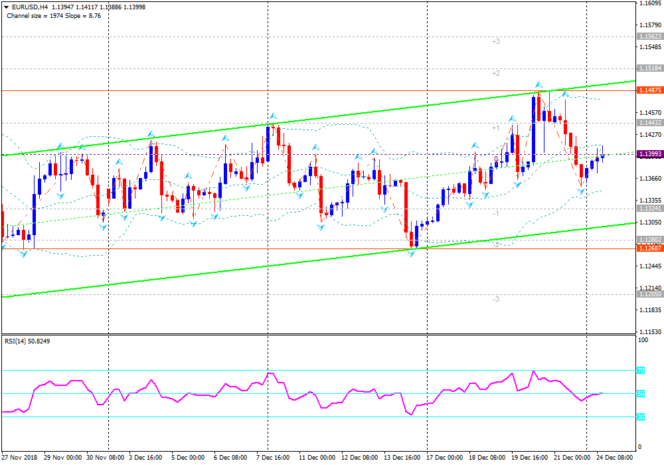
Task: Click the 1.16095 value on price axis
Action: point(651,3)
